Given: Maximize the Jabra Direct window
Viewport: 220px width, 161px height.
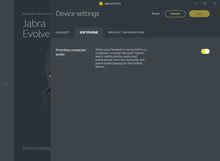Looking at the screenshot, I should (x=205, y=3).
